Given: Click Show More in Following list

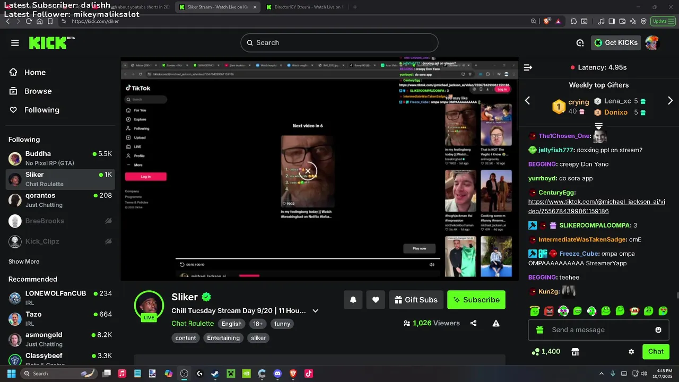Looking at the screenshot, I should pos(24,262).
